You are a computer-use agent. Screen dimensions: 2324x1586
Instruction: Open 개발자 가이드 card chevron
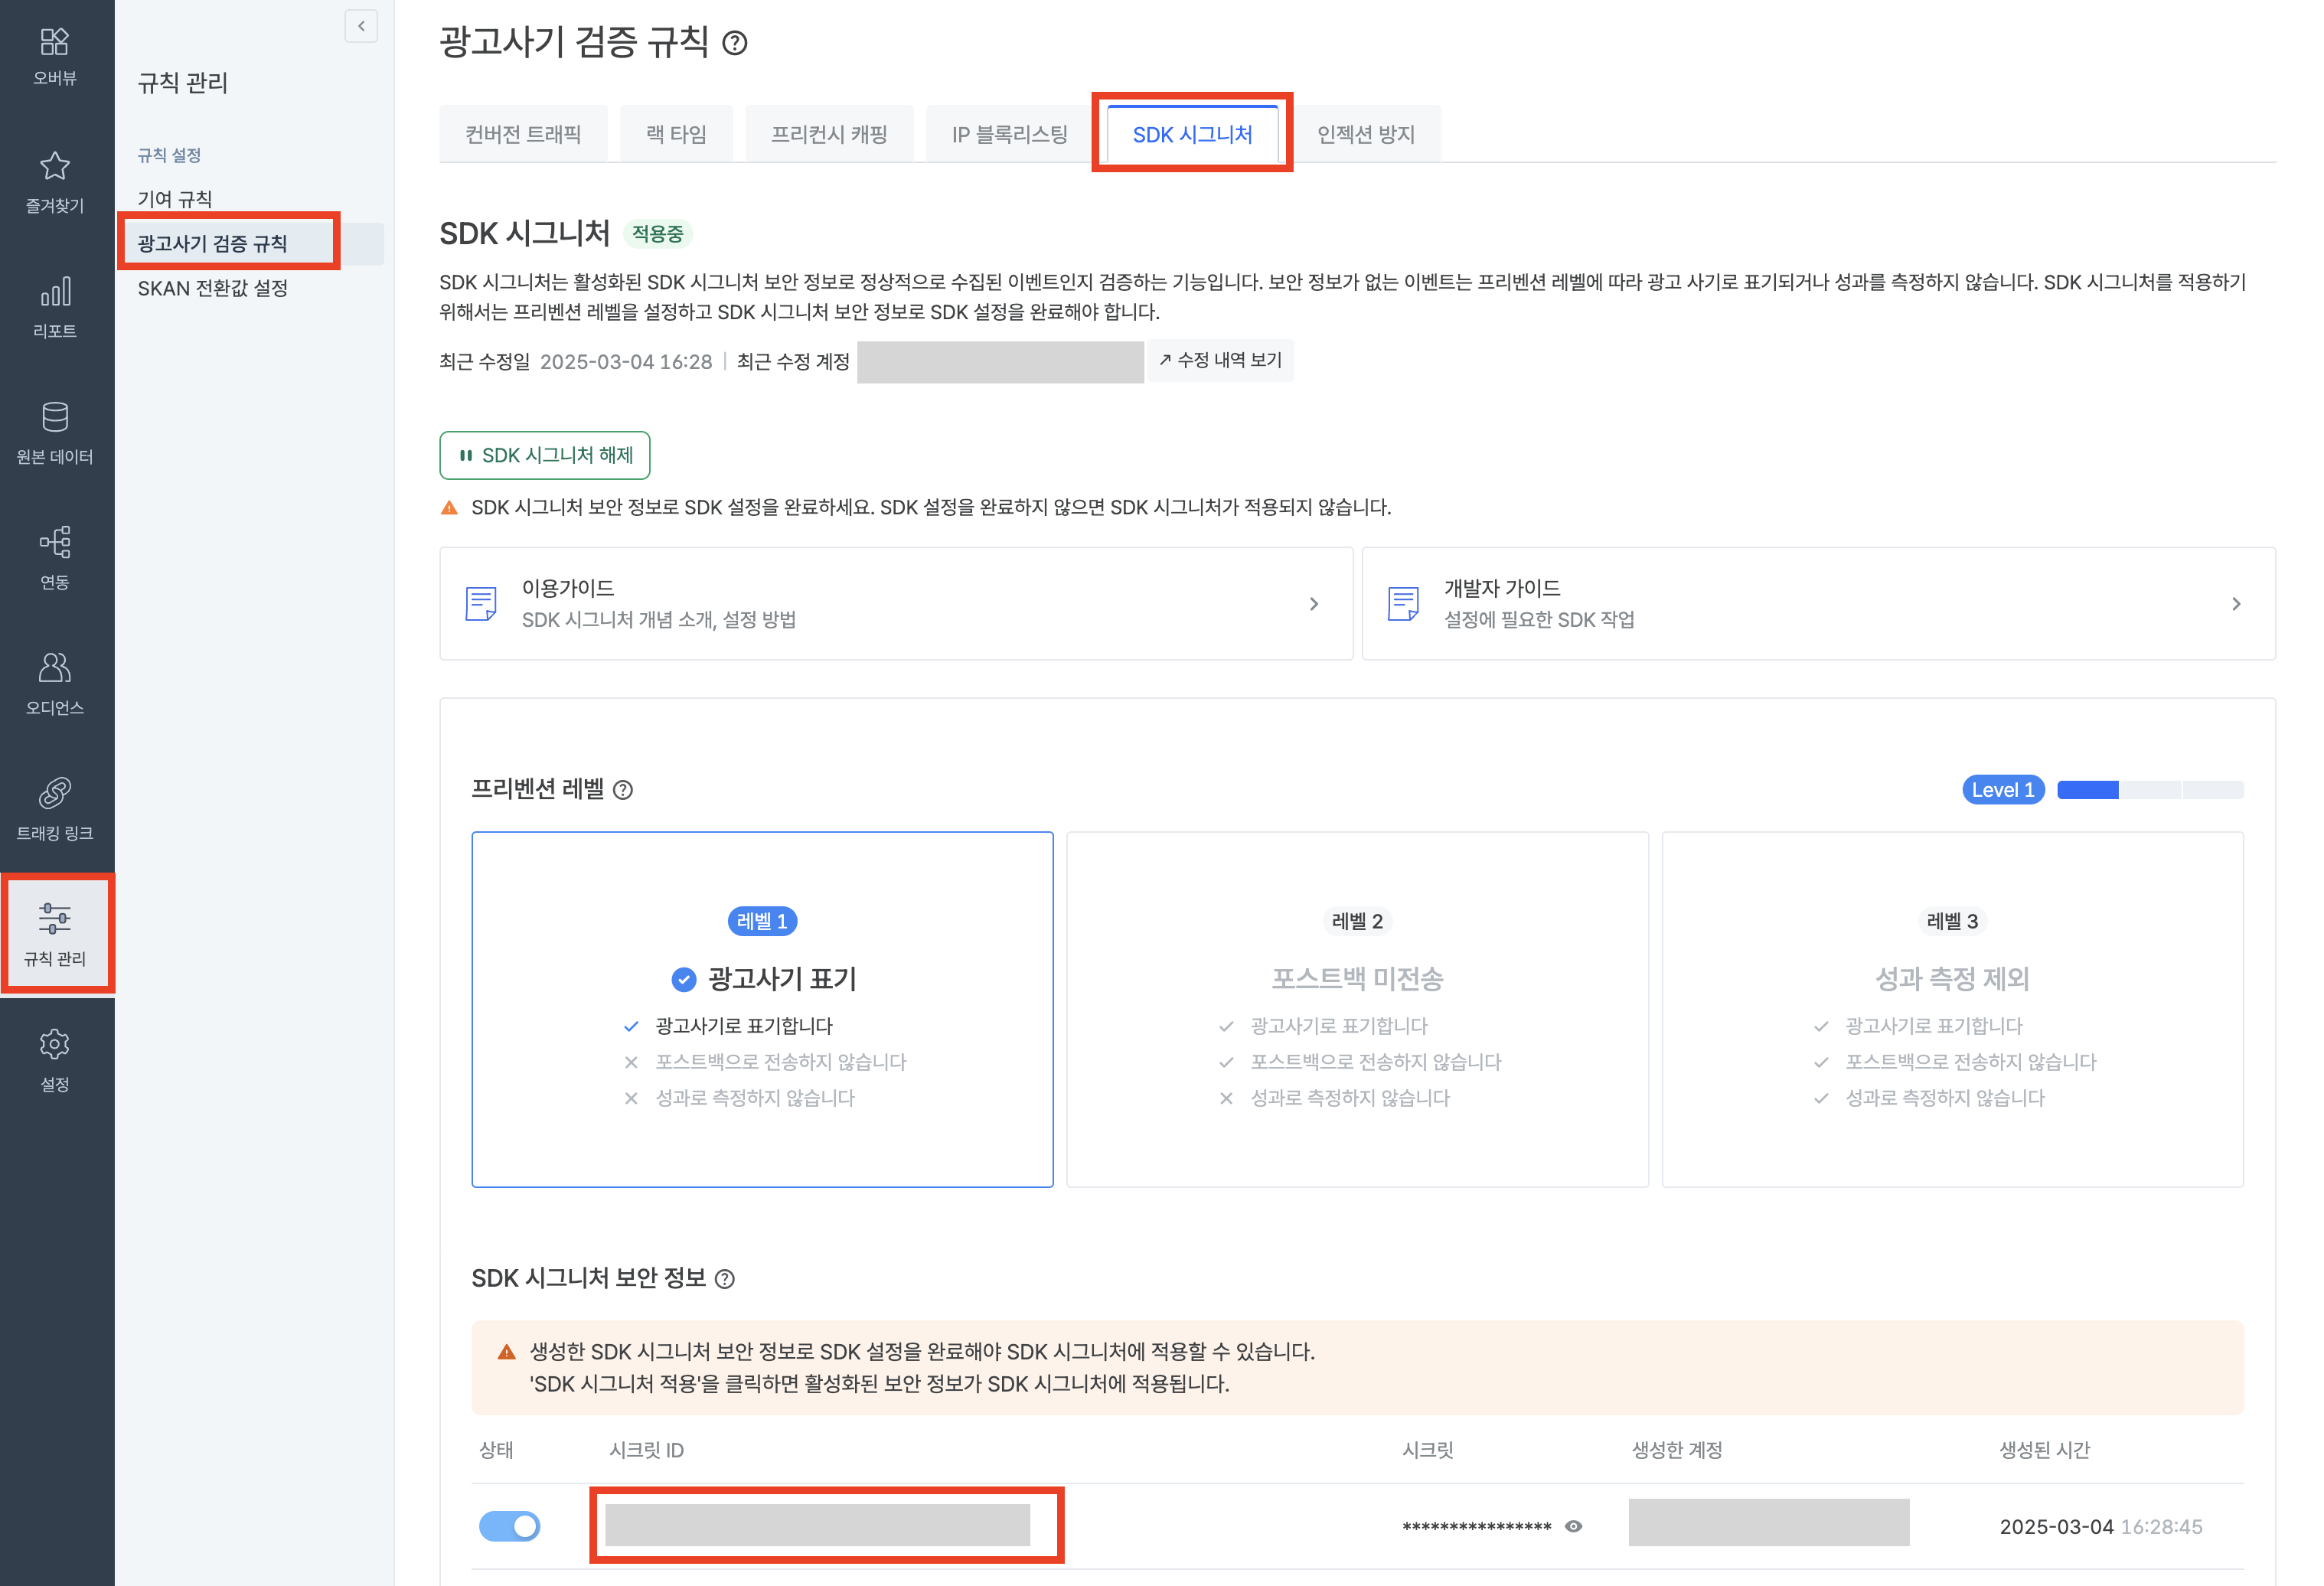(2236, 604)
